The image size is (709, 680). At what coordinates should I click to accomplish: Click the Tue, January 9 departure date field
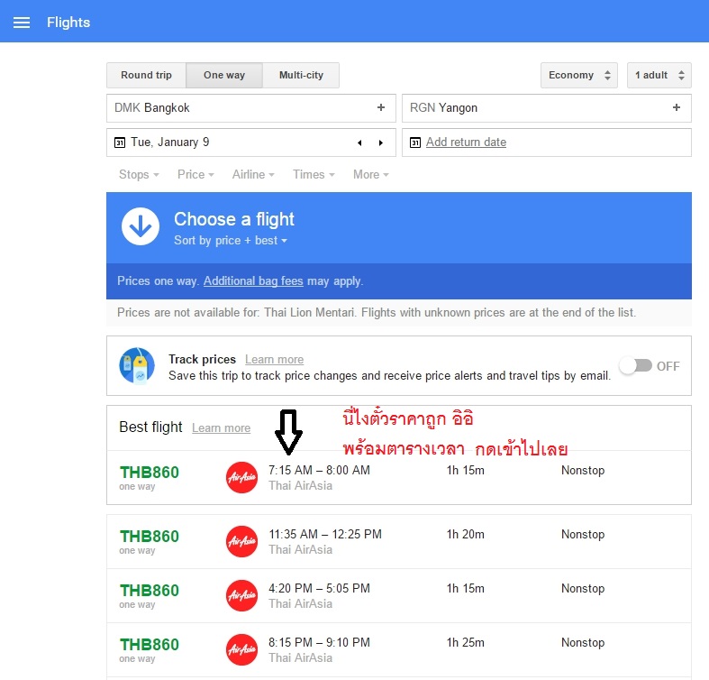click(251, 142)
